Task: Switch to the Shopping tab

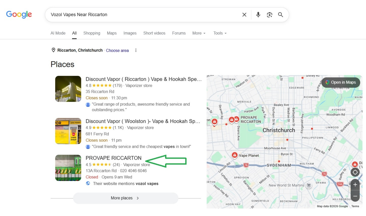Action: click(x=92, y=33)
